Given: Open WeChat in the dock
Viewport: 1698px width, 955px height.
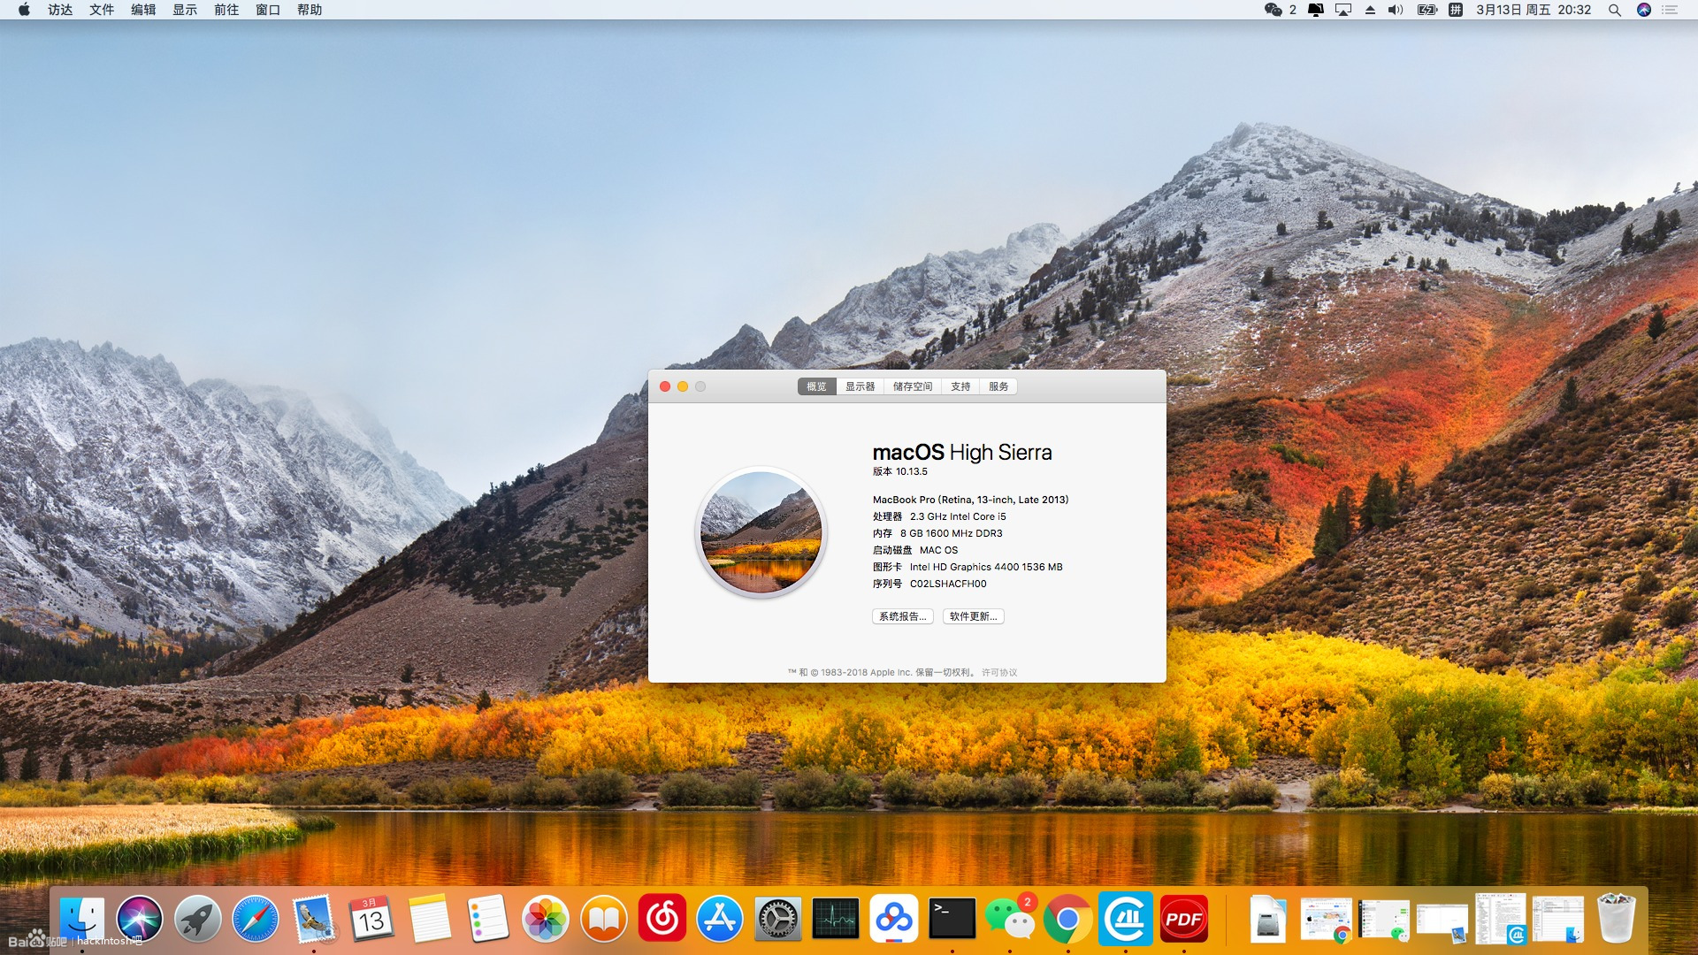Looking at the screenshot, I should tap(1009, 920).
